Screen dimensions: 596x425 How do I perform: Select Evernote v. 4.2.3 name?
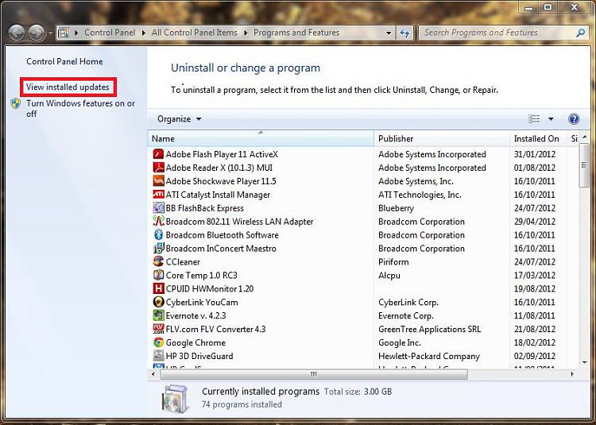tap(195, 315)
